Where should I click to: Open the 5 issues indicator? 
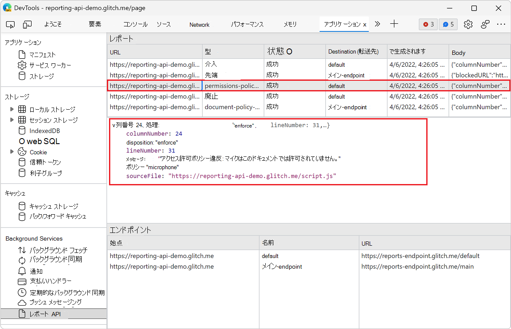click(x=448, y=24)
